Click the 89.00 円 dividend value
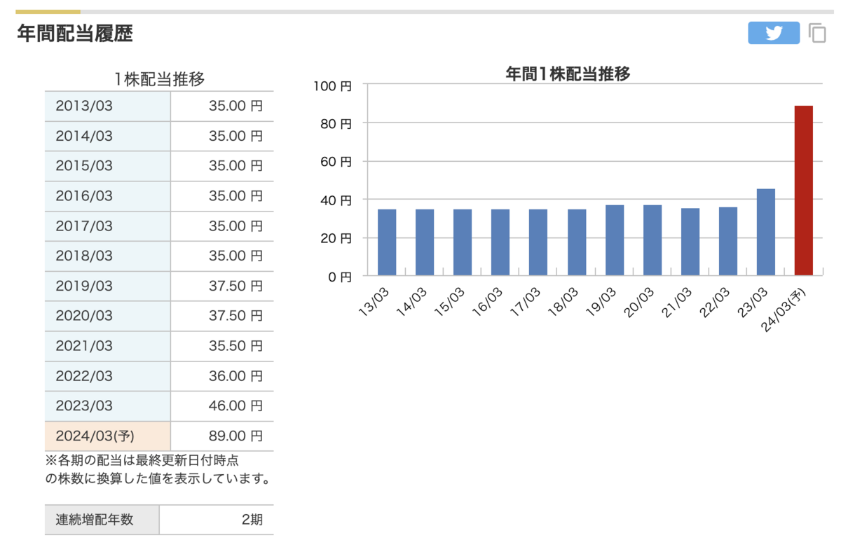Viewport: 841px width, 540px height. click(235, 436)
